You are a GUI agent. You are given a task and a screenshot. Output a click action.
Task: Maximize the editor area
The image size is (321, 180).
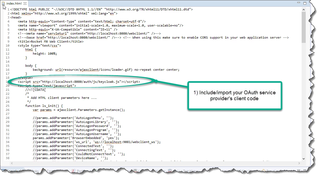(305, 3)
